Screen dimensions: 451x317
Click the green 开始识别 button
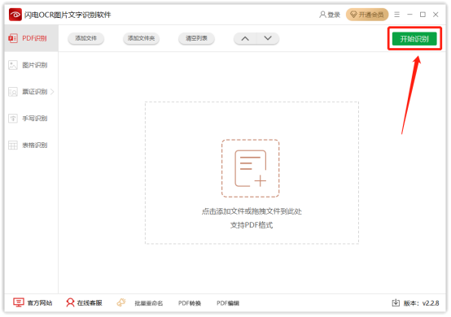pos(414,38)
